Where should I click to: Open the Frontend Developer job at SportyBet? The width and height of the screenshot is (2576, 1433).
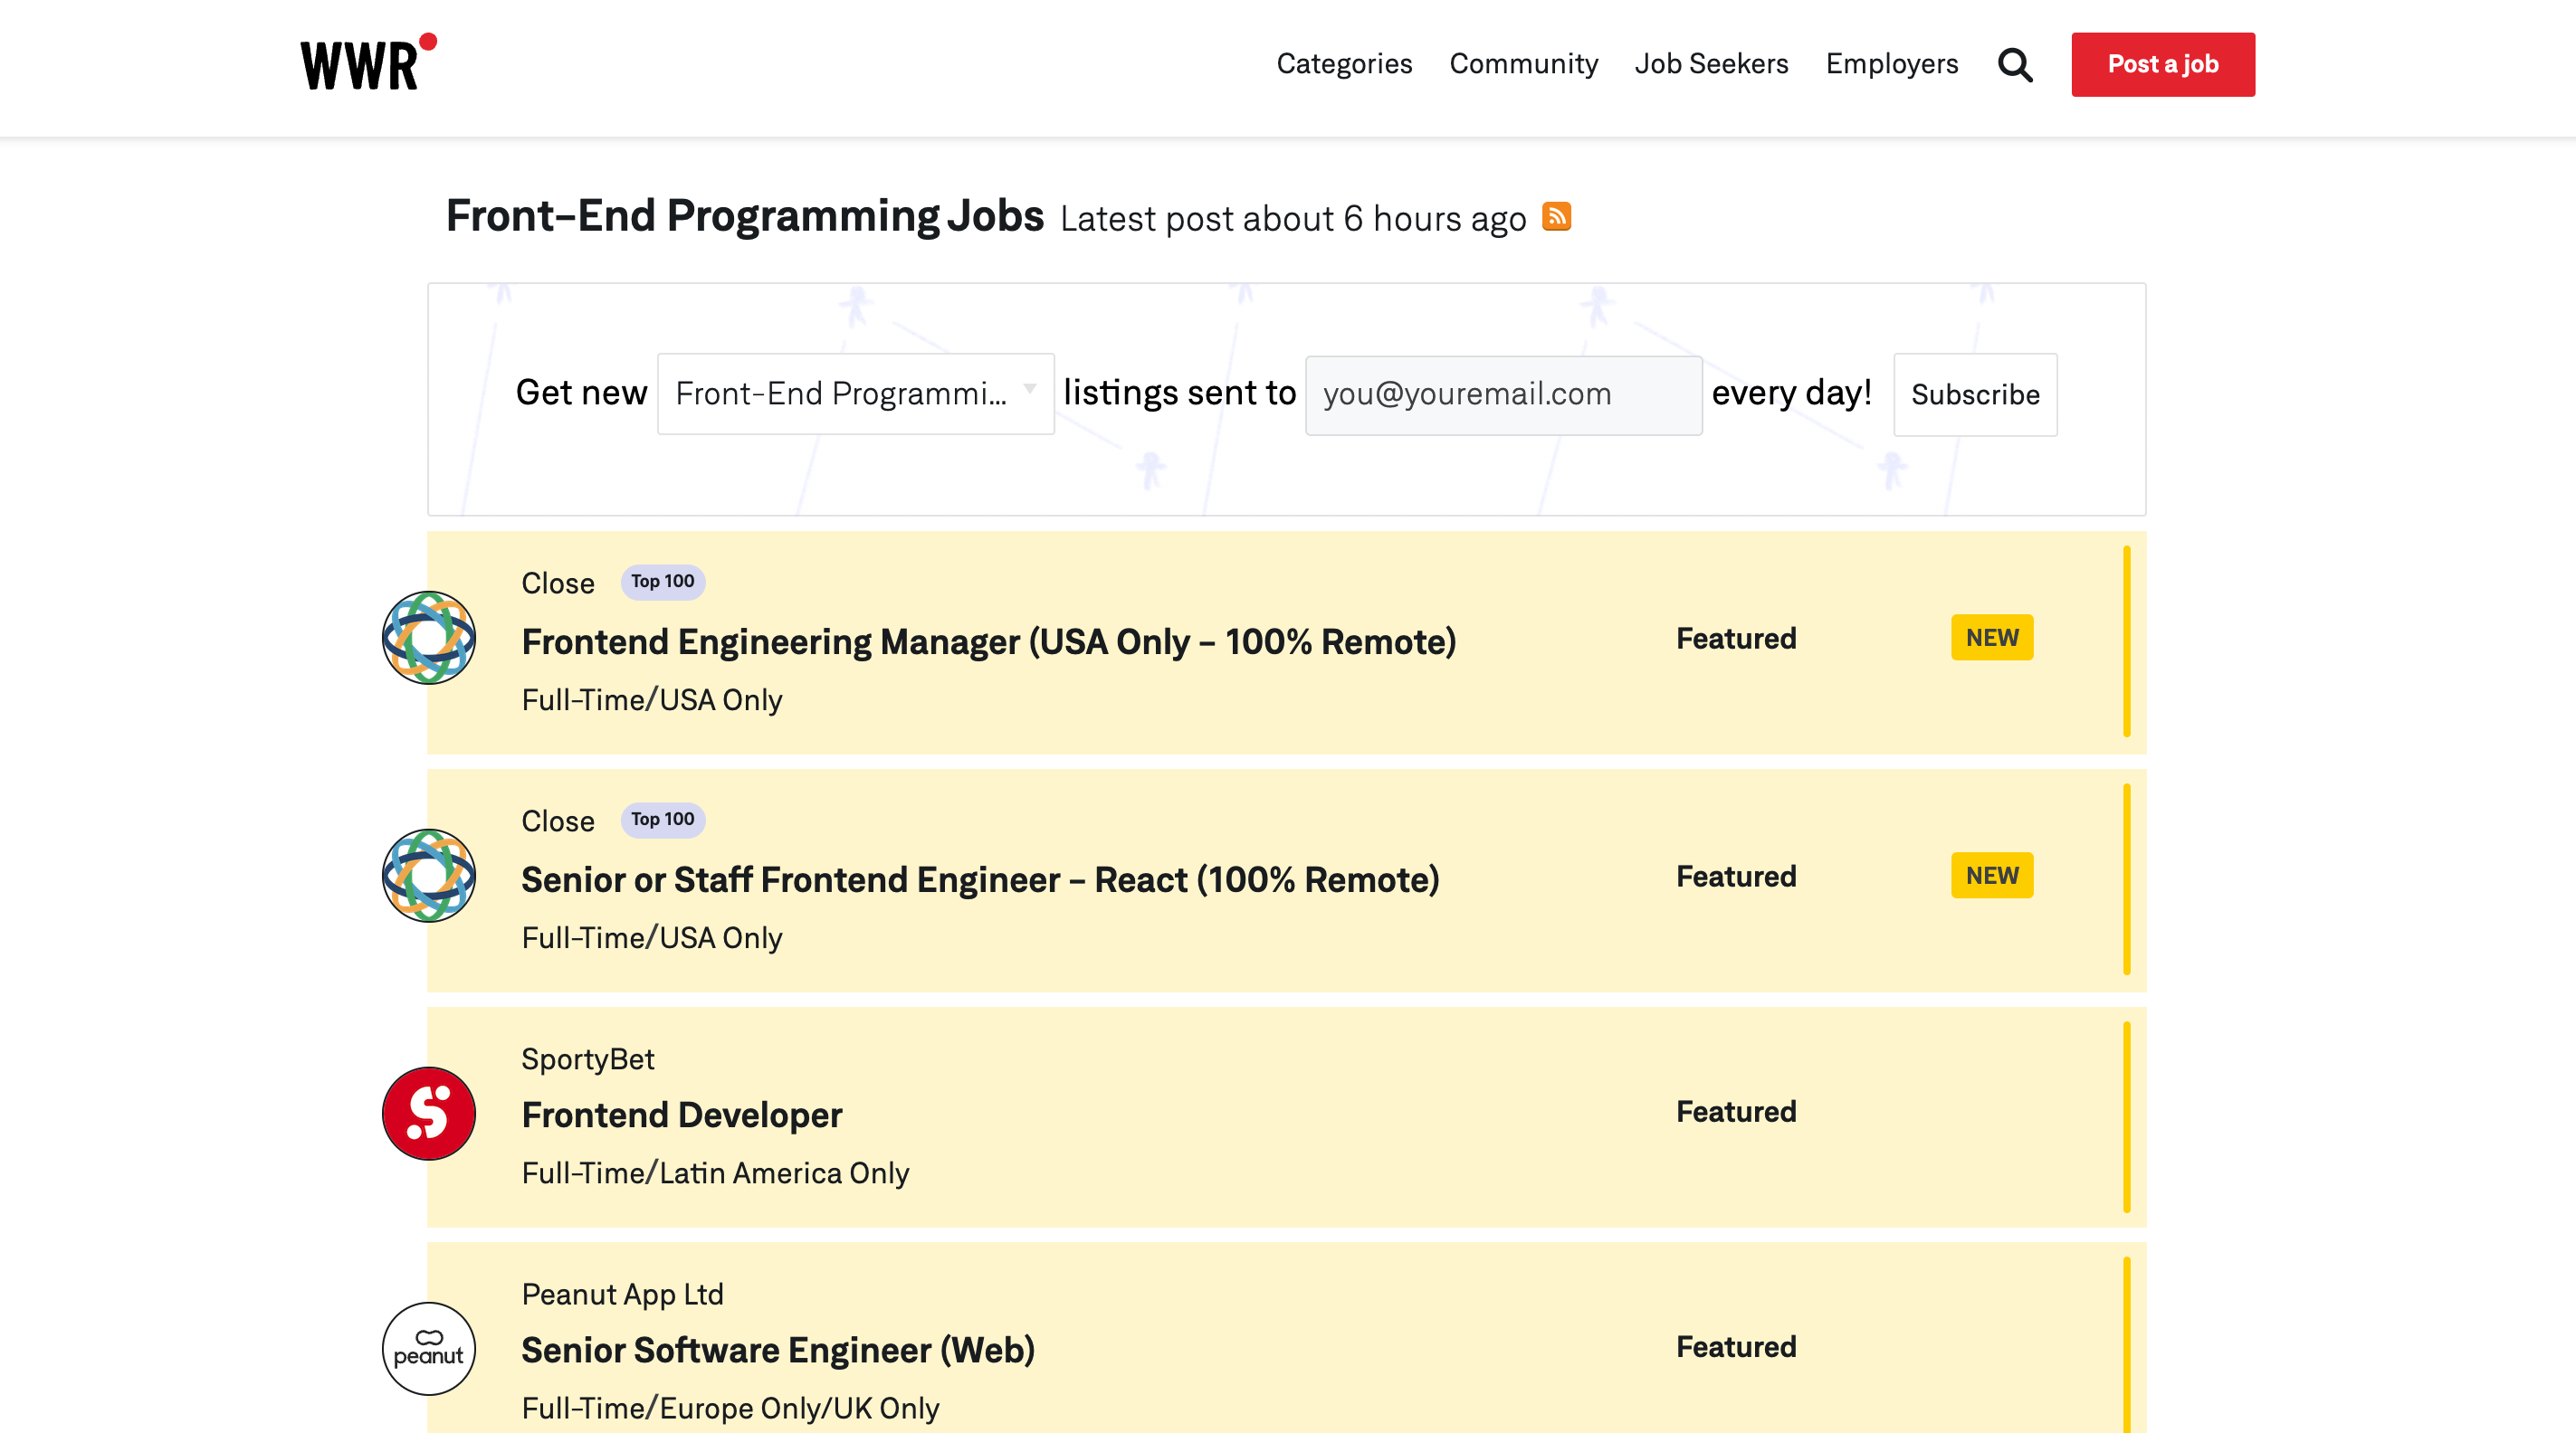point(682,1115)
